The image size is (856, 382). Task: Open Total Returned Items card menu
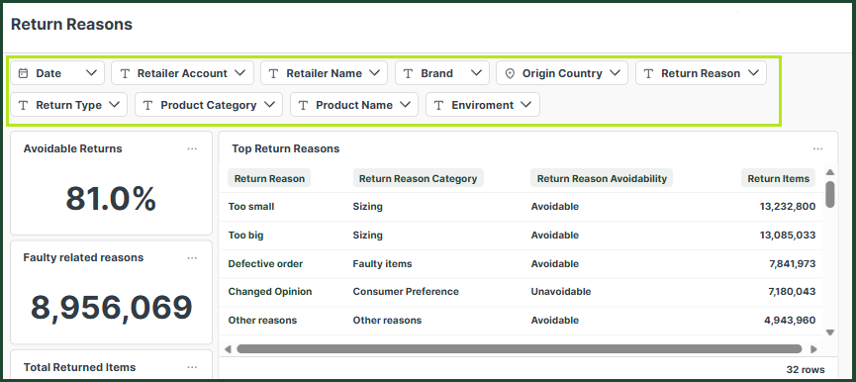point(192,368)
